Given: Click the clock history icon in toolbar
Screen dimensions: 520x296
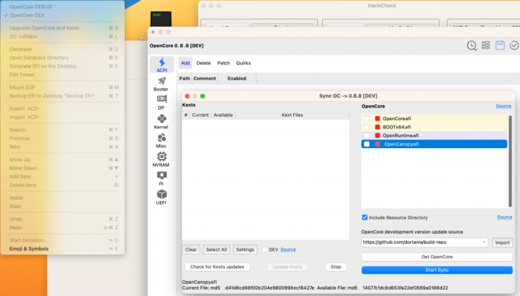Looking at the screenshot, I should 472,45.
